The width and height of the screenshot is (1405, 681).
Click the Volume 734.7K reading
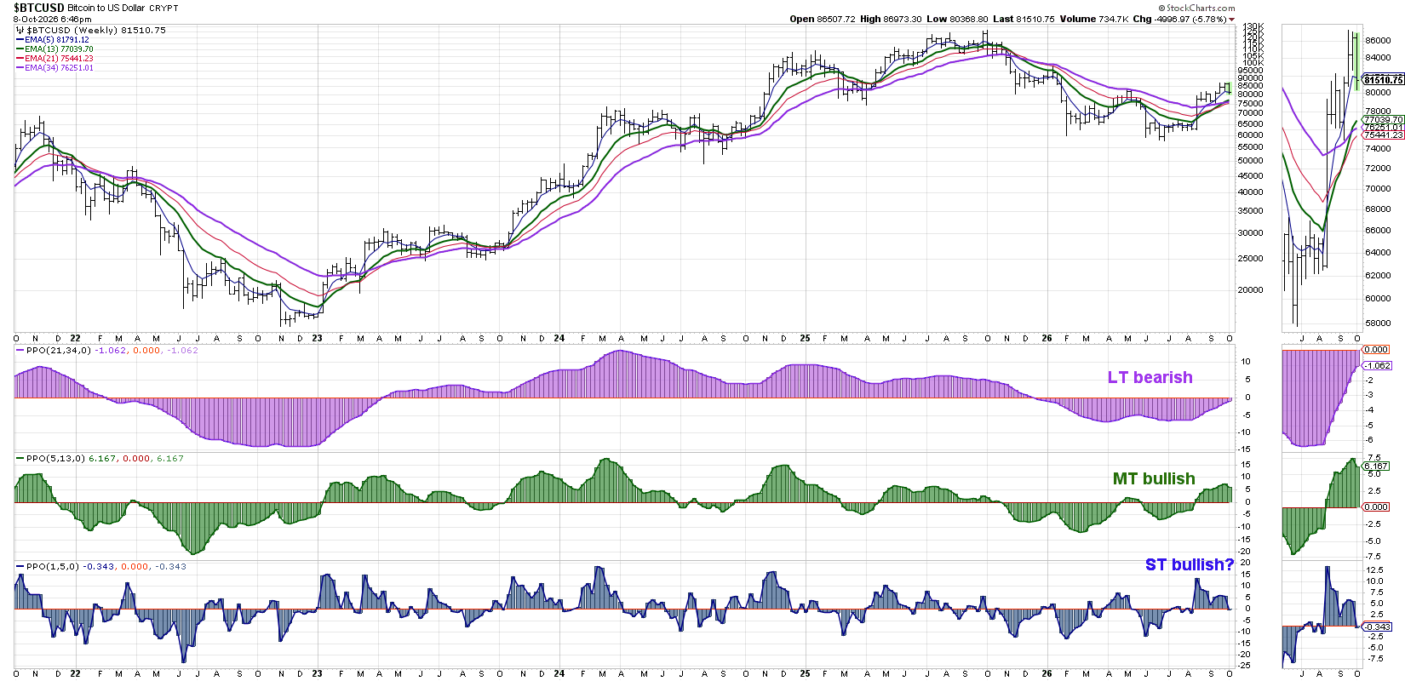point(1093,19)
